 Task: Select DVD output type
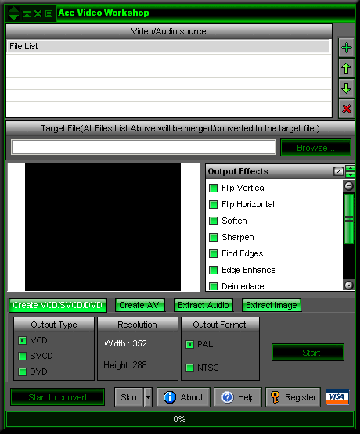22,371
